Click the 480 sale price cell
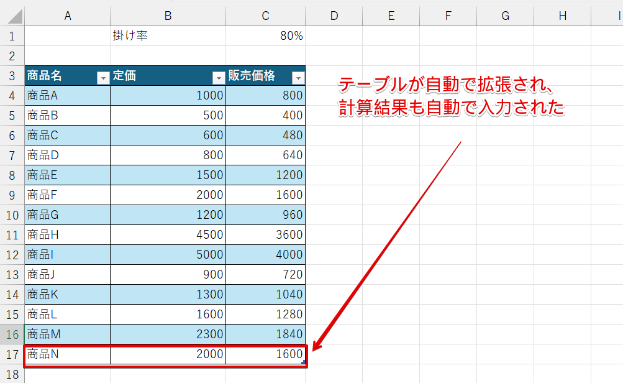The image size is (623, 383). [x=265, y=135]
